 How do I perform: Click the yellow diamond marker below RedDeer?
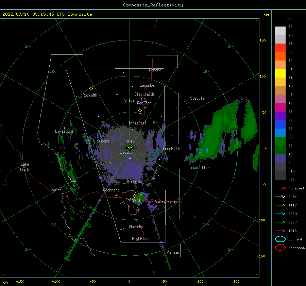pos(140,111)
